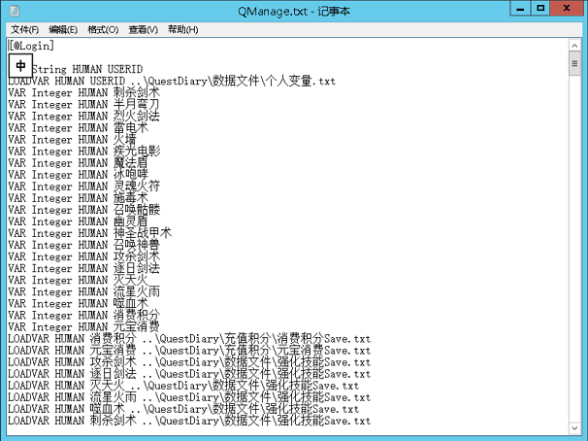Click the LOADVAR line with 元宝消费Save.txt

[189, 350]
